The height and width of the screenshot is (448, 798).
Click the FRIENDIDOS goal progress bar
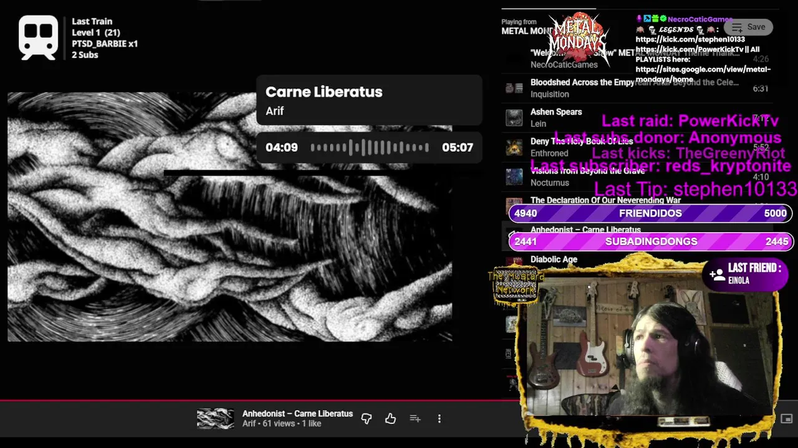(x=651, y=213)
